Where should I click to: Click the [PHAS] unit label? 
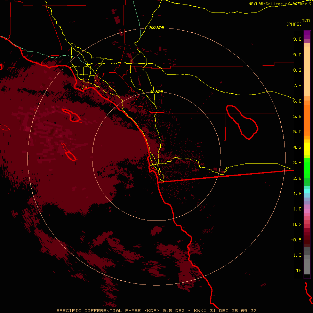(x=294, y=24)
